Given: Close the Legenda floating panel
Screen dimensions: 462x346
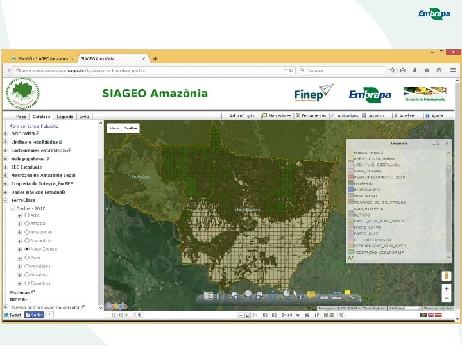Looking at the screenshot, I should (447, 143).
